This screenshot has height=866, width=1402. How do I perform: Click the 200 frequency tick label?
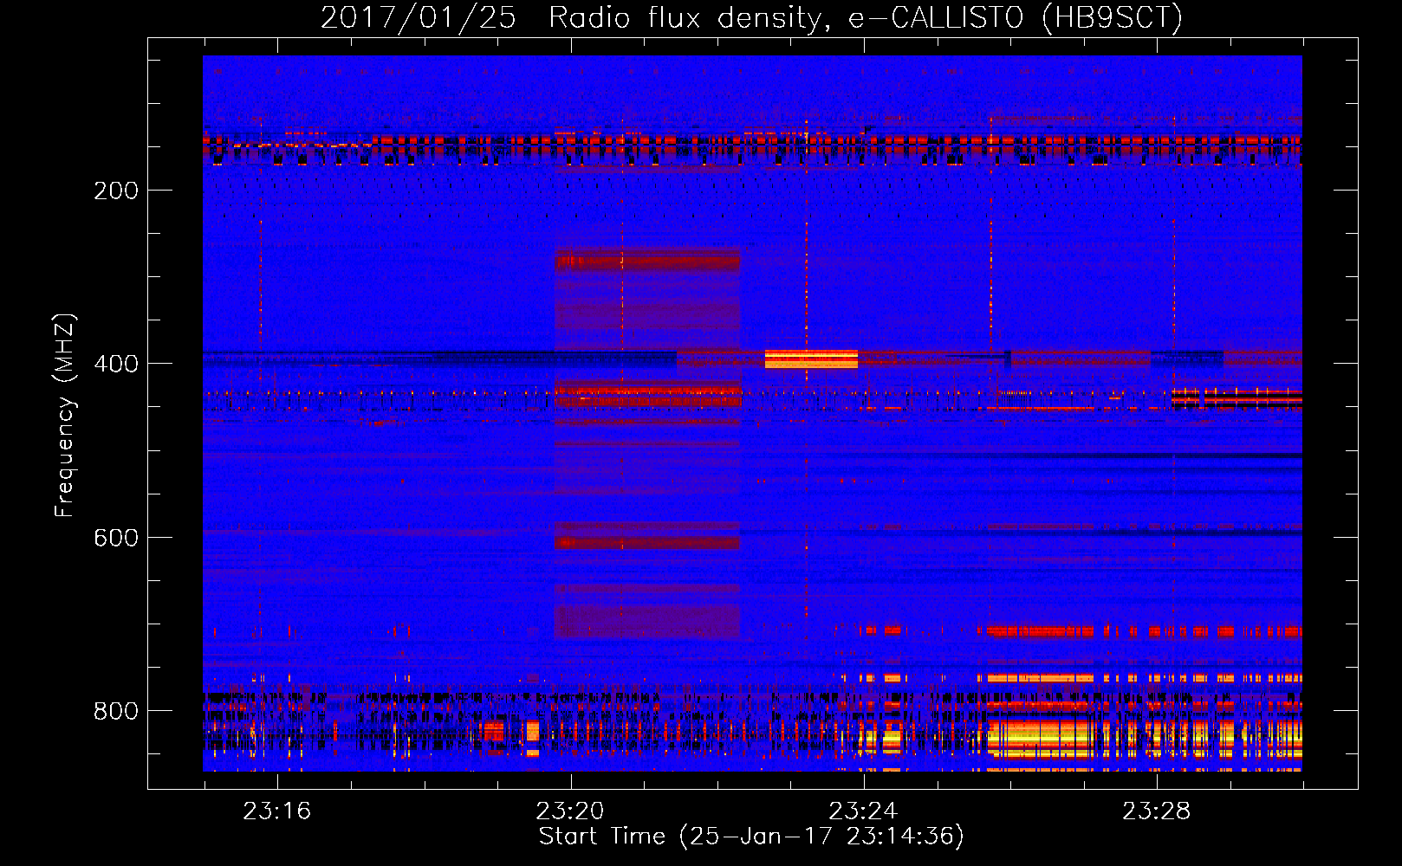tap(116, 191)
